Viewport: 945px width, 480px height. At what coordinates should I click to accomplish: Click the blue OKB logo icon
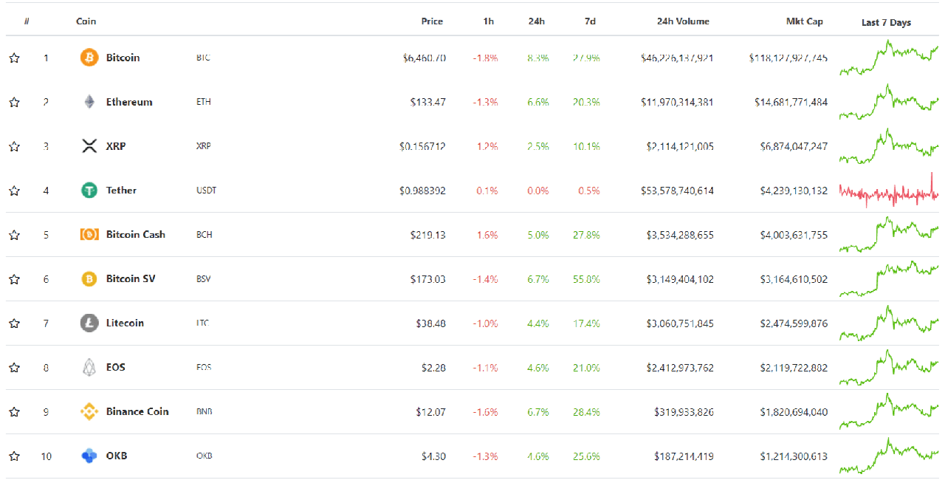(89, 456)
